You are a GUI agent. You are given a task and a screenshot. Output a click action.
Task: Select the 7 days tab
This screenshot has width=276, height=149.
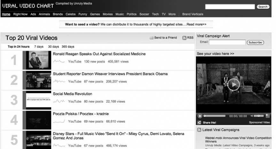click(39, 47)
